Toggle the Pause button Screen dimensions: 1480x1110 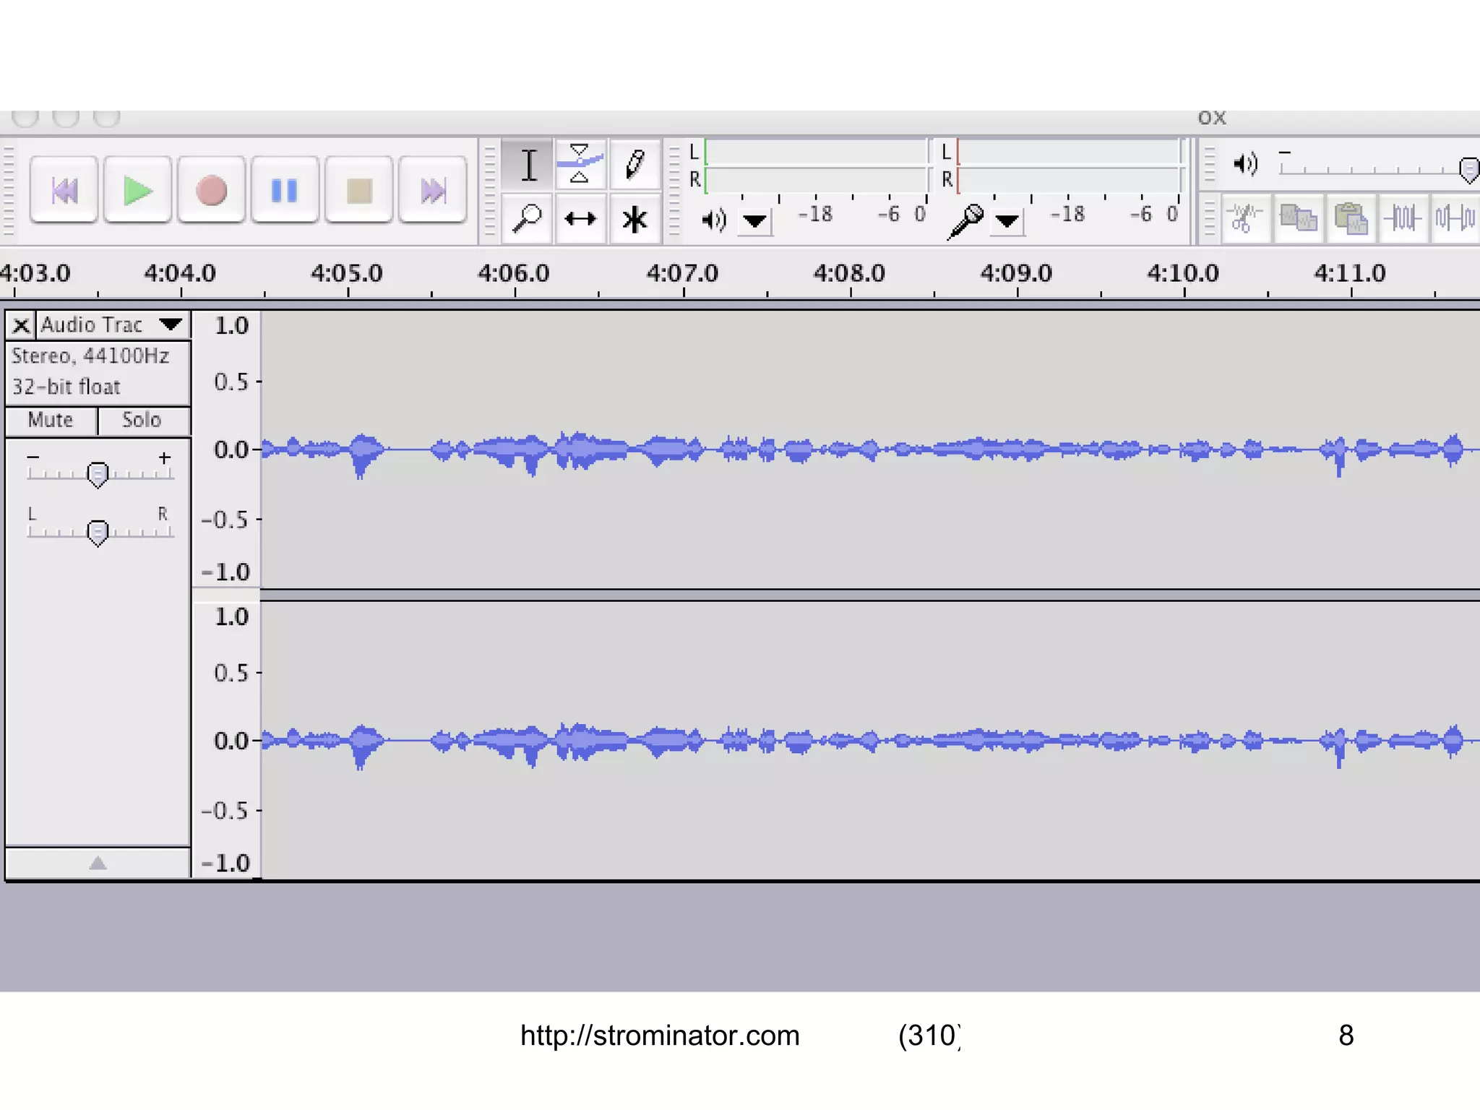pyautogui.click(x=285, y=191)
